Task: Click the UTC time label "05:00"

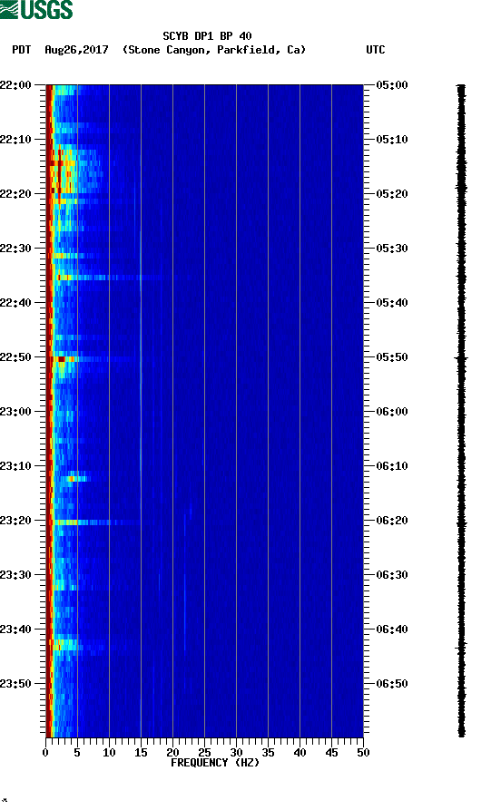Action: pos(392,84)
